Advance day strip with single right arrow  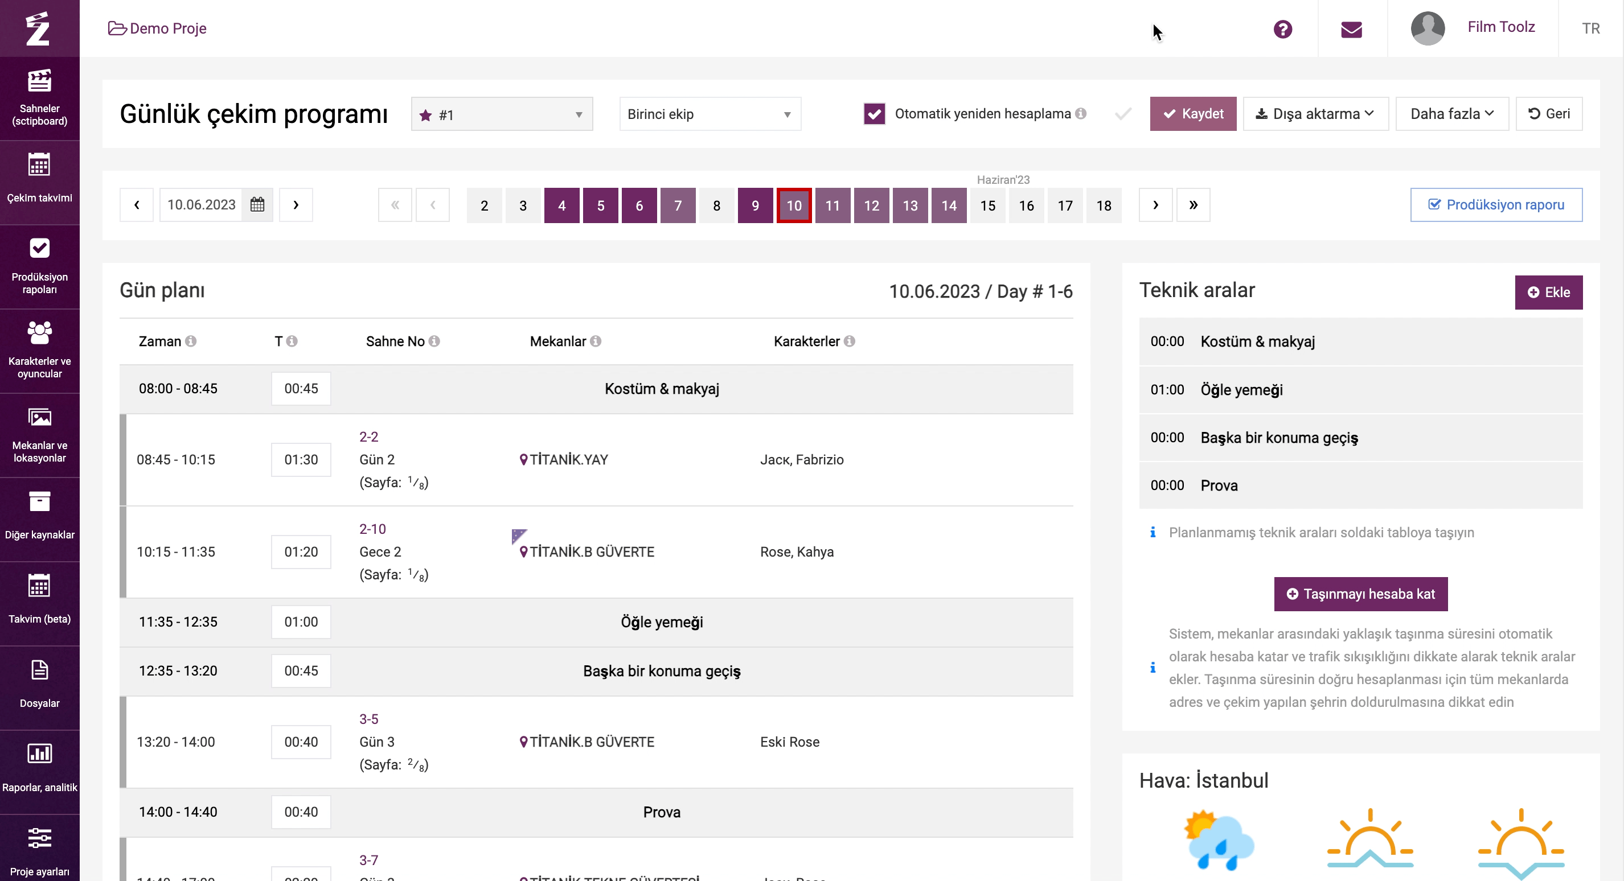1155,204
